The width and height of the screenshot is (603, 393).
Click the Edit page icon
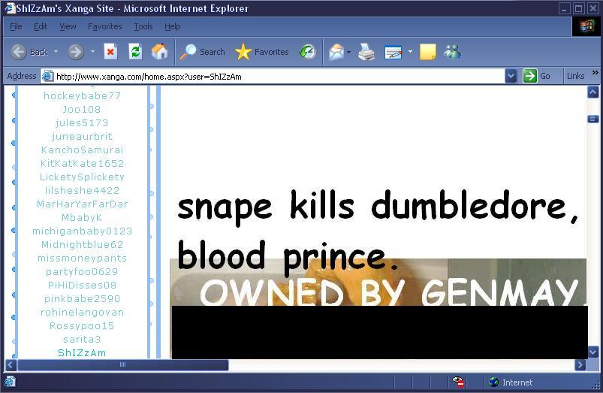pyautogui.click(x=393, y=52)
